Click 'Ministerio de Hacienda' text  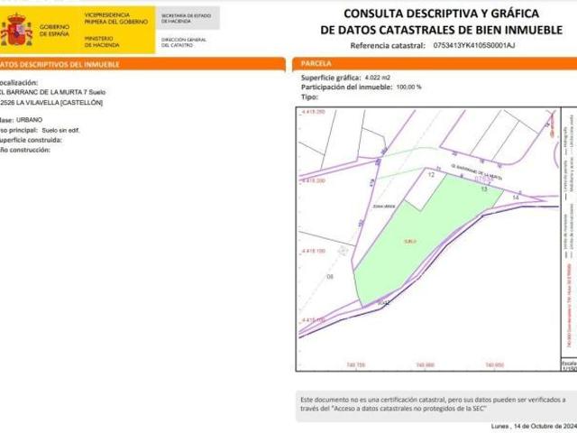point(102,41)
